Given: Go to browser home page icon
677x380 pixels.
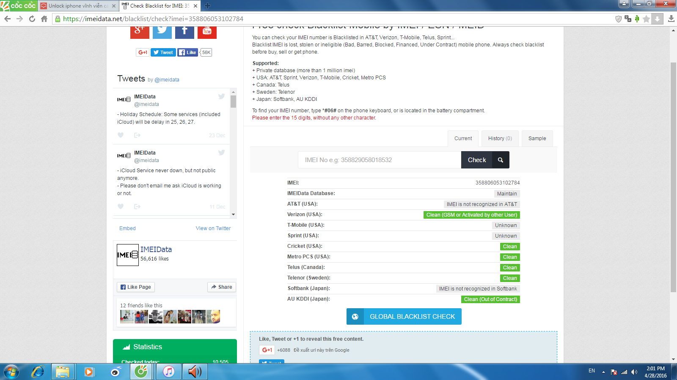Looking at the screenshot, I should (x=44, y=19).
